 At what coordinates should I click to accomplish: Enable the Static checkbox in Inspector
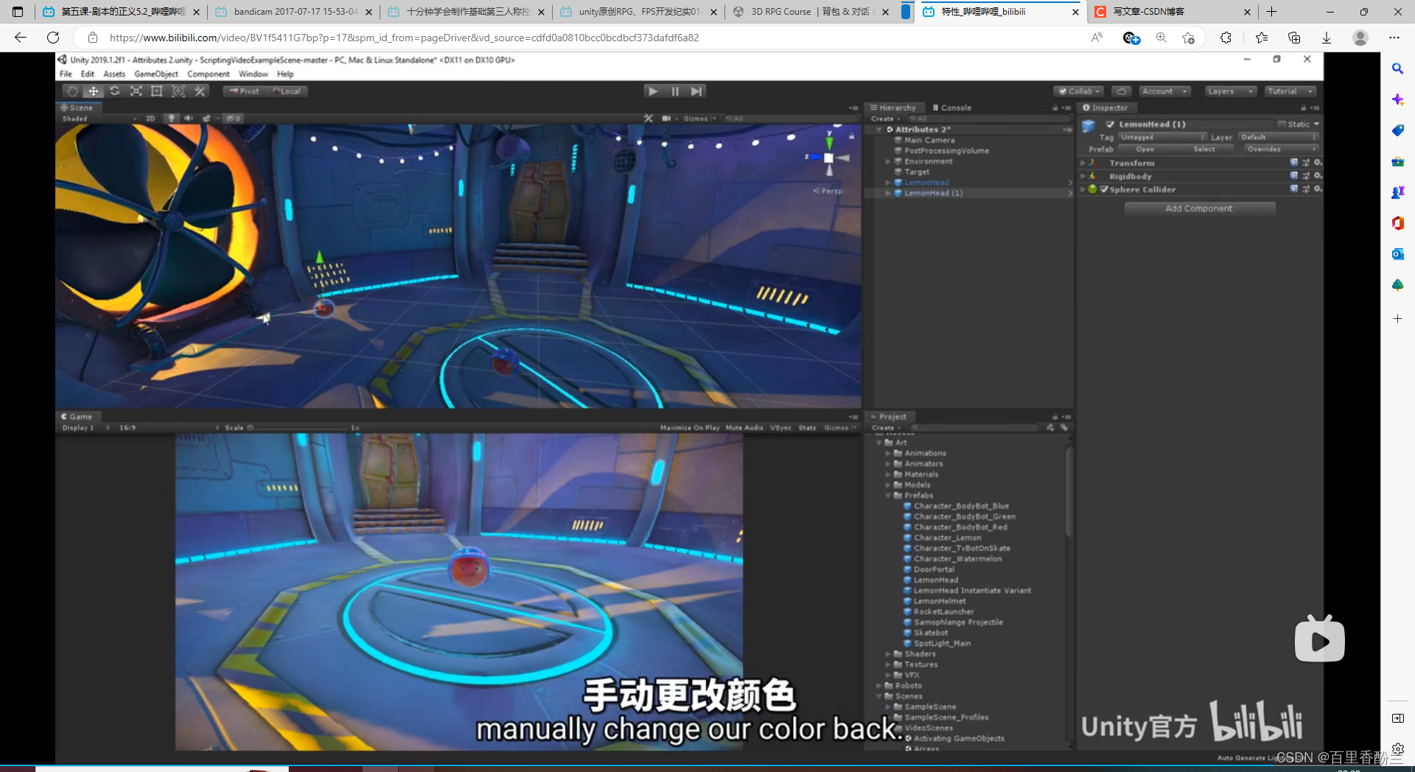click(1282, 124)
